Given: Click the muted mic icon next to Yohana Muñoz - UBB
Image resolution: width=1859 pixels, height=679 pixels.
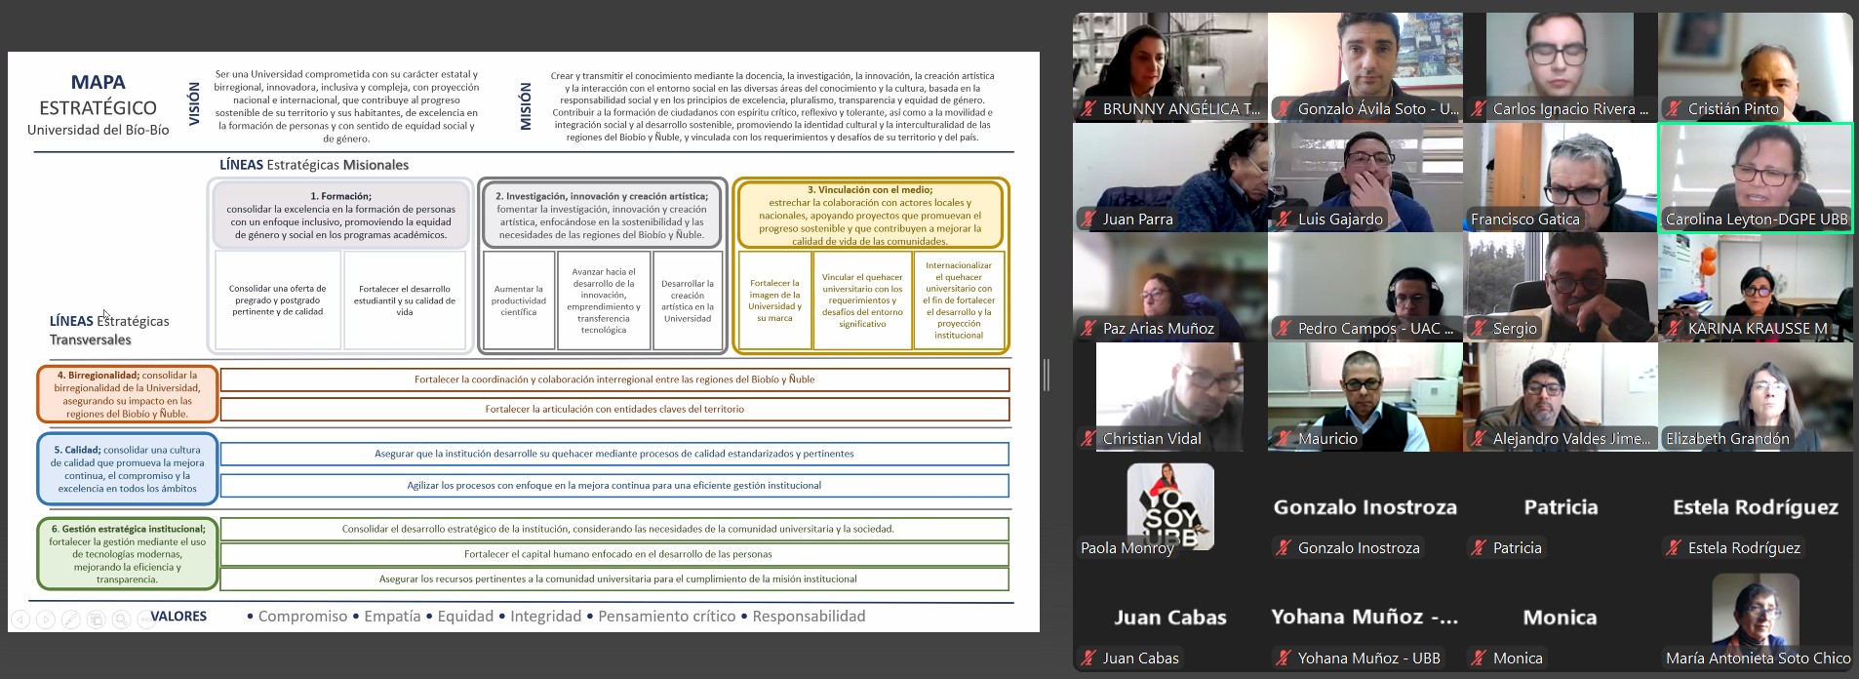Looking at the screenshot, I should click(x=1284, y=659).
